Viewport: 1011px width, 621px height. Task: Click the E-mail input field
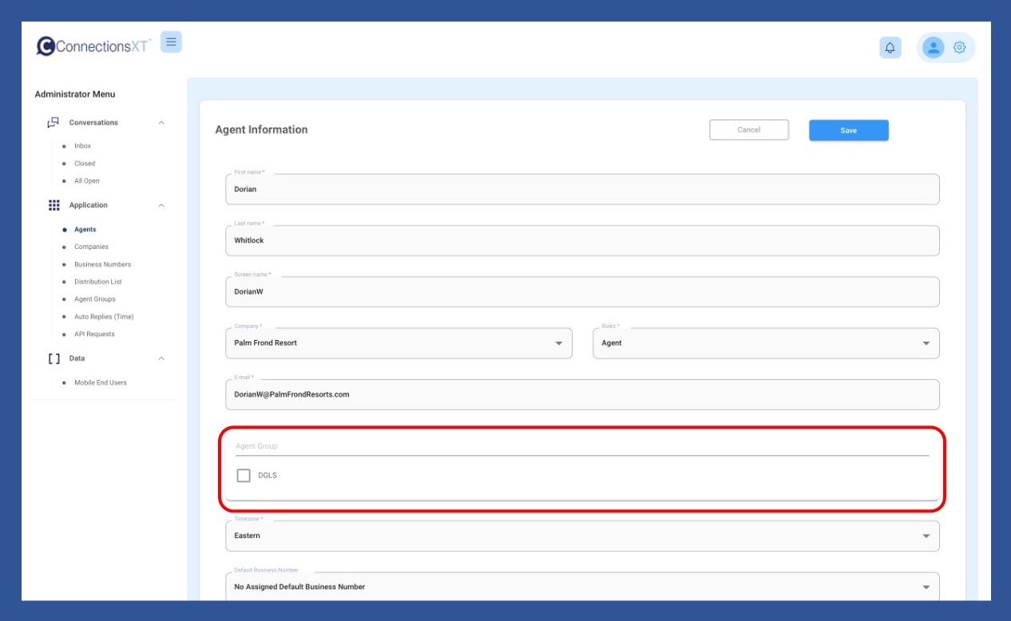tap(581, 394)
